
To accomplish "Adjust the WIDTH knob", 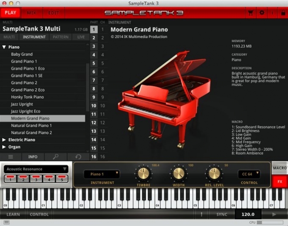I will point(179,173).
